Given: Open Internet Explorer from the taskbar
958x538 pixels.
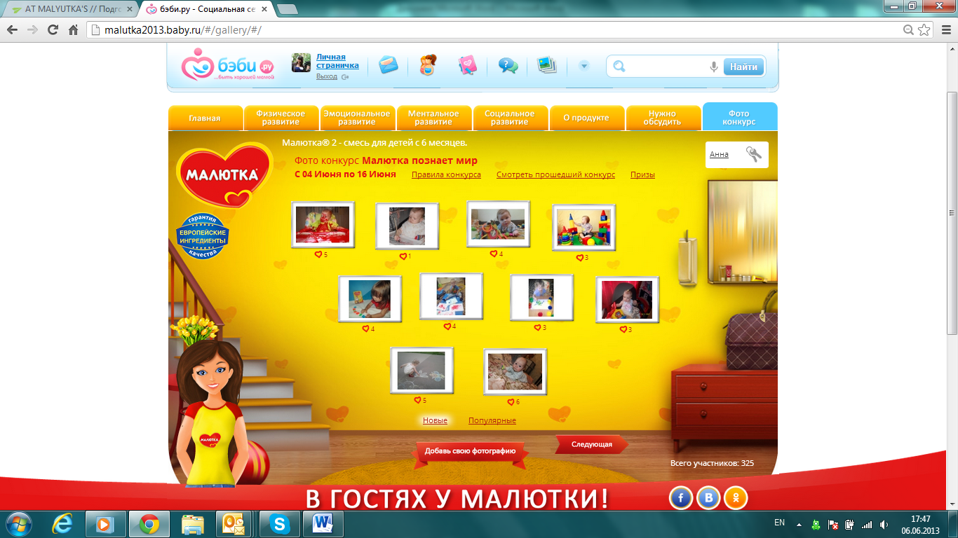Looking at the screenshot, I should click(64, 524).
